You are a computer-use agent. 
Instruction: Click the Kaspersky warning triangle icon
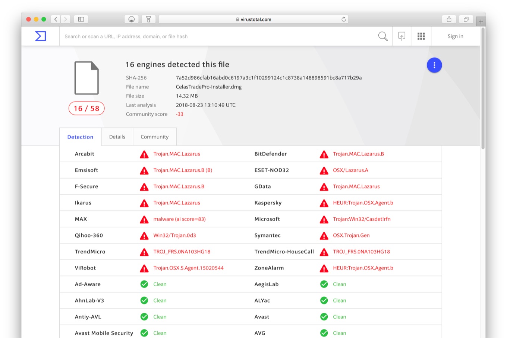pos(324,203)
